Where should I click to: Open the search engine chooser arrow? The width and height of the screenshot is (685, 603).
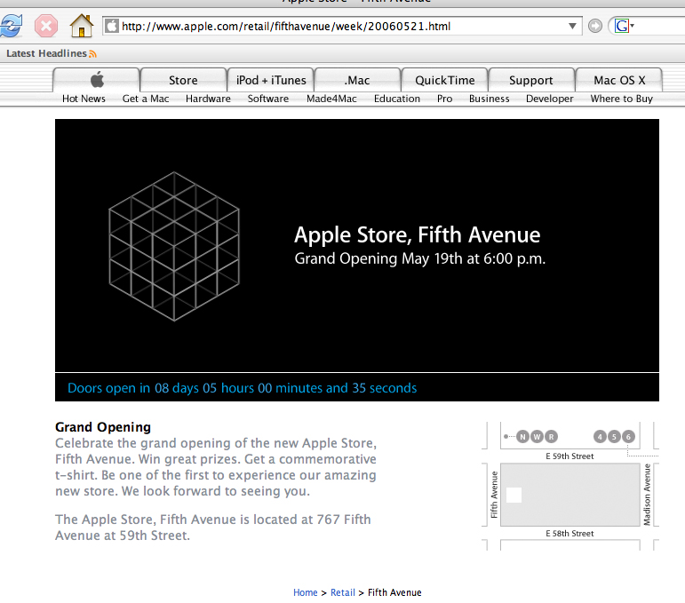(632, 26)
